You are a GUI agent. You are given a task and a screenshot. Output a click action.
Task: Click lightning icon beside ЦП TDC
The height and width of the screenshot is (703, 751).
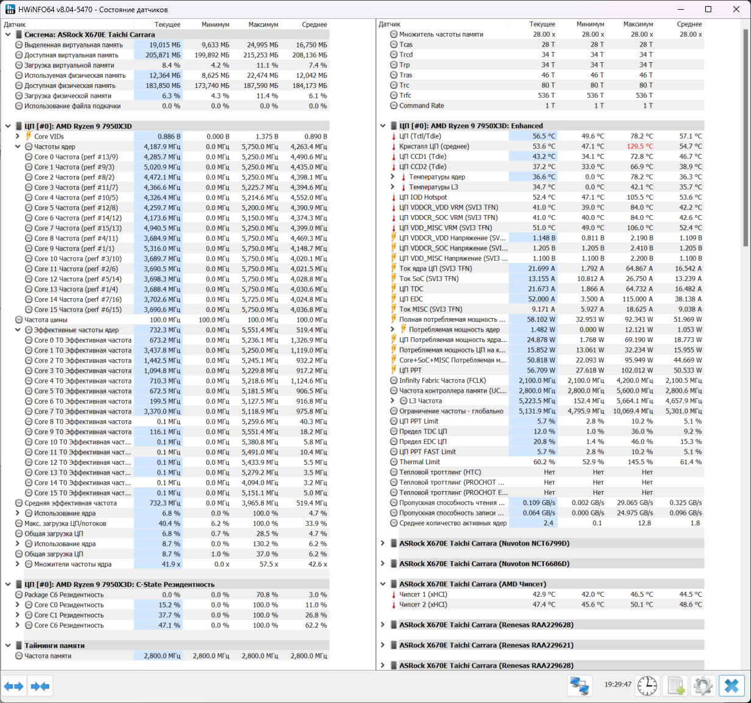pos(394,289)
